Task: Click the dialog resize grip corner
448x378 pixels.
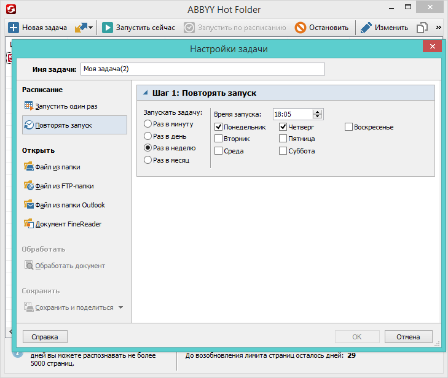Action: (x=437, y=344)
